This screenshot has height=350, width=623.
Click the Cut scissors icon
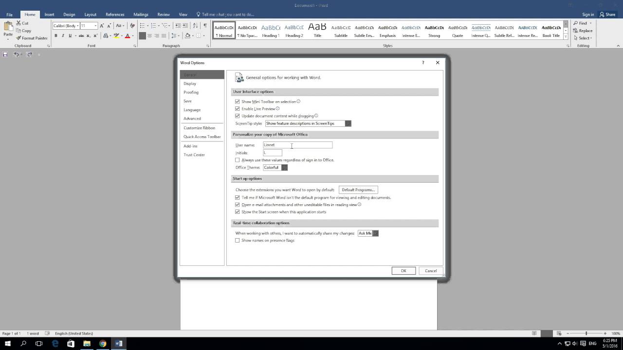[x=18, y=23]
